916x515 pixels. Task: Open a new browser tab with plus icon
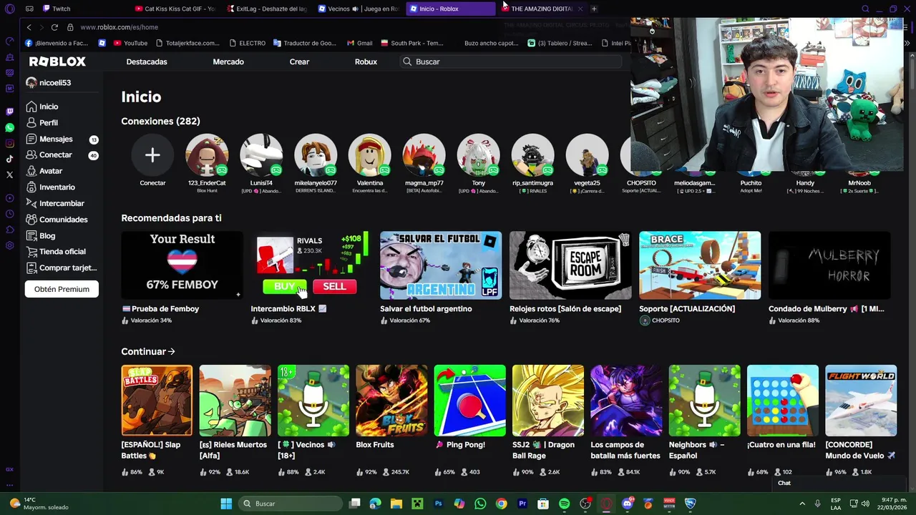(594, 9)
